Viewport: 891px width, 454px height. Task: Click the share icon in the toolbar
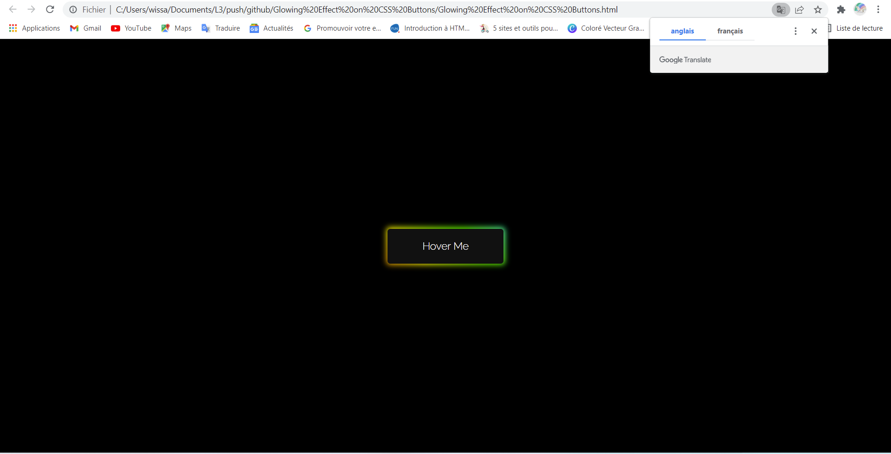click(800, 9)
